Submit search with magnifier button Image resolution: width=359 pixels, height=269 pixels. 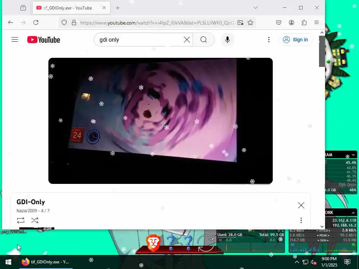point(204,40)
